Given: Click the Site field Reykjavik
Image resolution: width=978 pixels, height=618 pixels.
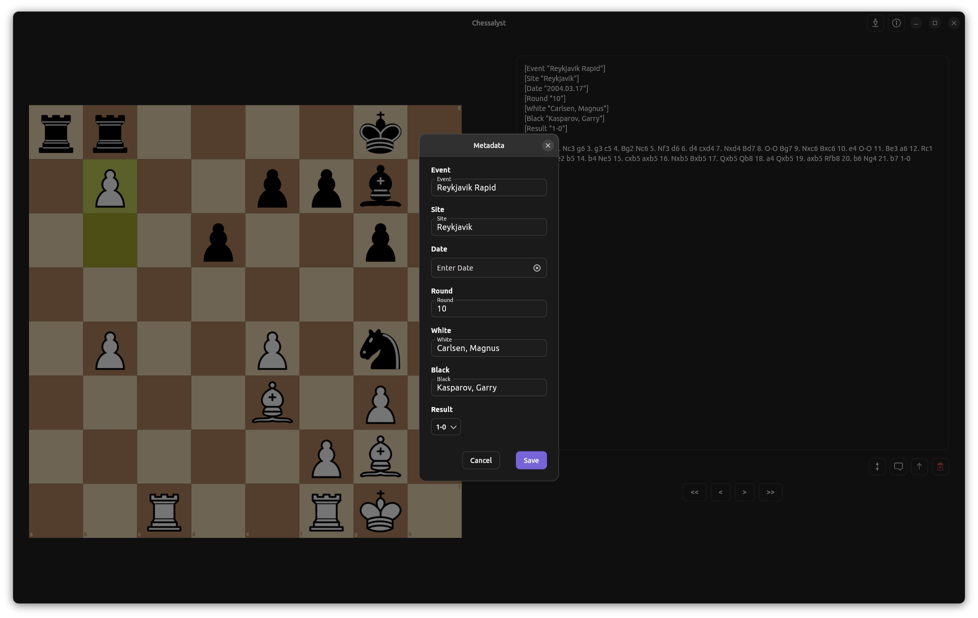Looking at the screenshot, I should pyautogui.click(x=488, y=227).
